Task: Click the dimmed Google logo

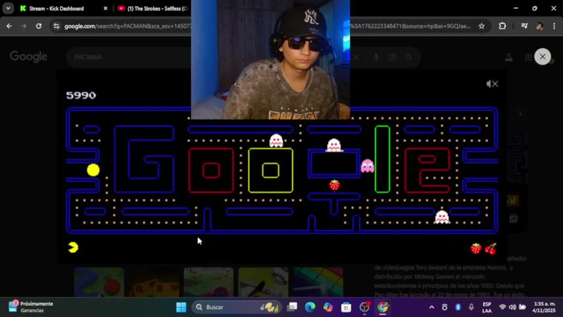Action: 29,57
